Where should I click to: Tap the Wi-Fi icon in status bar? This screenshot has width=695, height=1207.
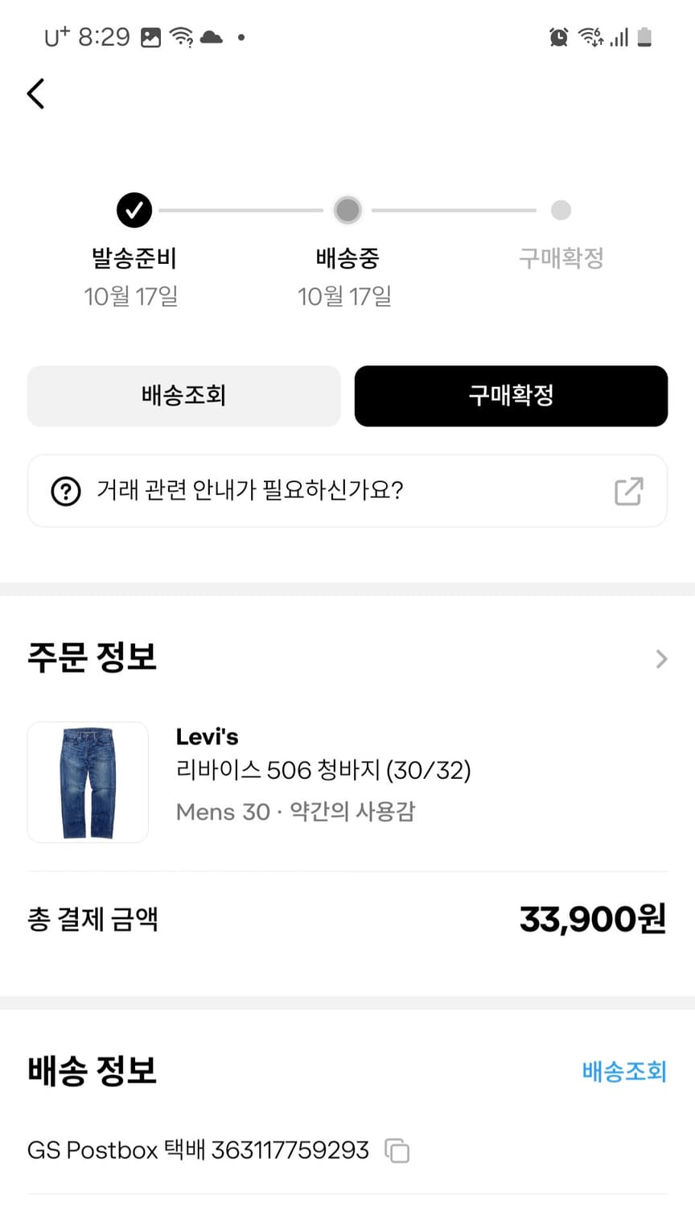(x=182, y=37)
